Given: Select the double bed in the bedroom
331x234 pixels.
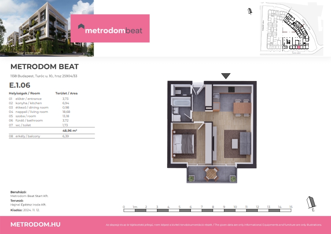Looking at the screenshot, I should [x=184, y=144].
